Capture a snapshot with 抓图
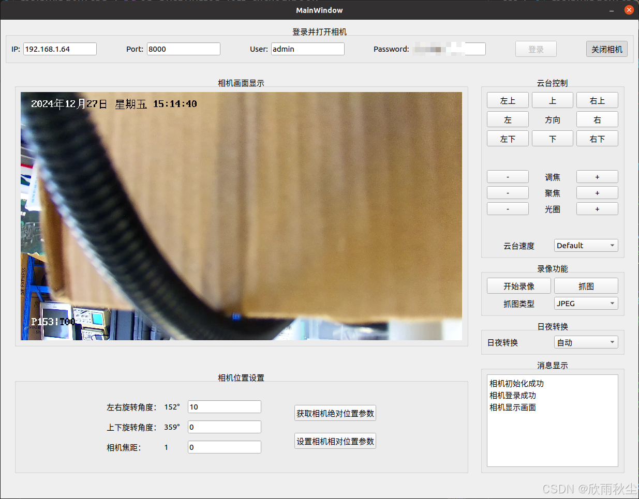 (x=586, y=285)
